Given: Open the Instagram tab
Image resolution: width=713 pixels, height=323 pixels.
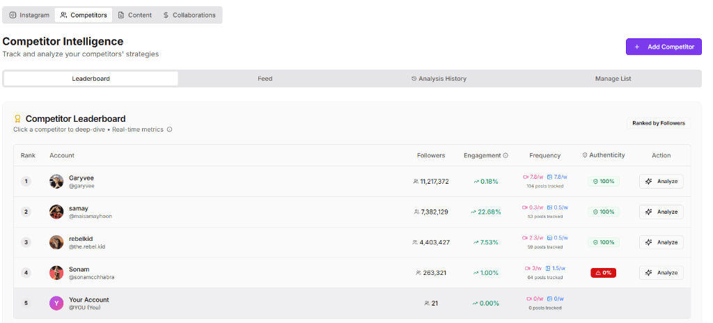Looking at the screenshot, I should (29, 15).
